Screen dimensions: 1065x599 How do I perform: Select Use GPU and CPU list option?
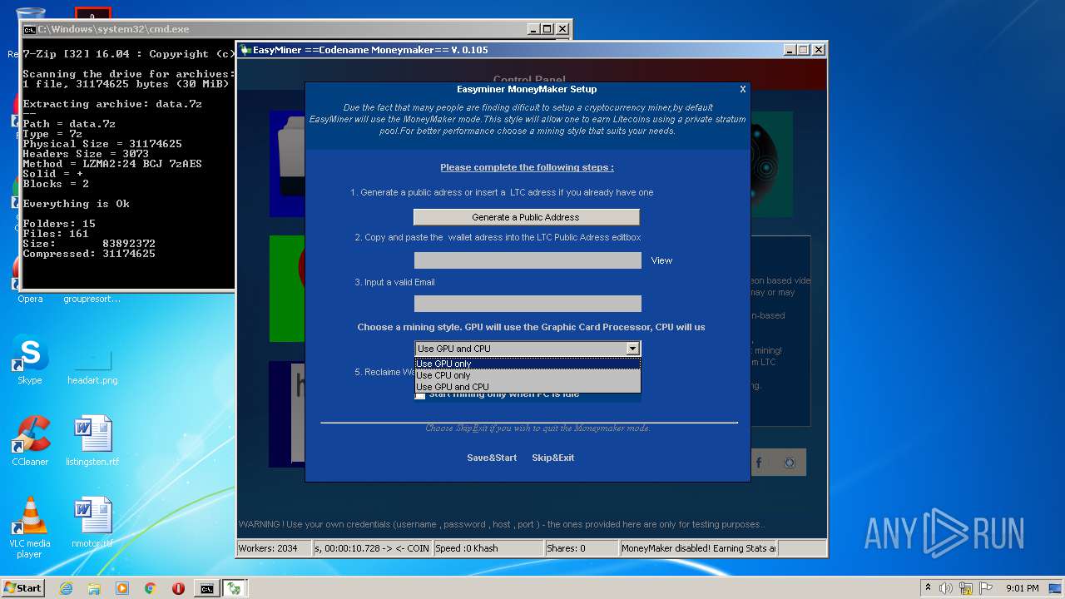[528, 387]
